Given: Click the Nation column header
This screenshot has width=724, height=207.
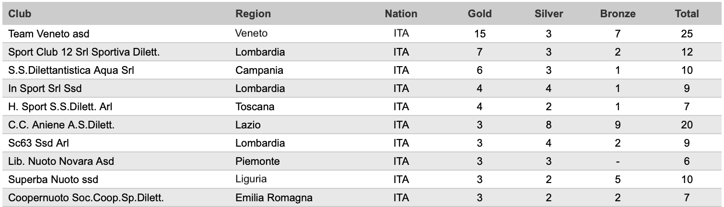Looking at the screenshot, I should 401,14.
